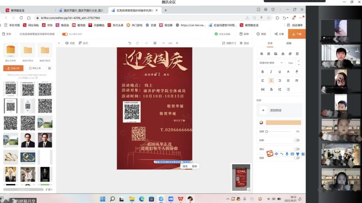Enable the 描边 stroke switch

coord(297,149)
